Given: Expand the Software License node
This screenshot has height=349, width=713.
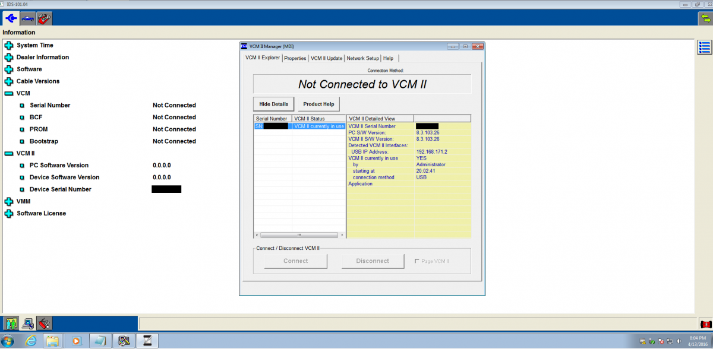Looking at the screenshot, I should [x=8, y=214].
